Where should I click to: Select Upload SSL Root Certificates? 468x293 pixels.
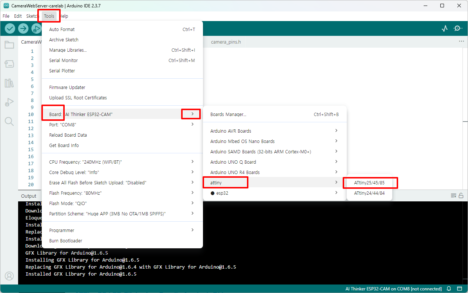tap(122, 98)
